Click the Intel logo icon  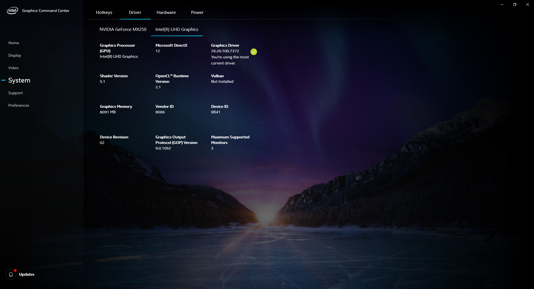click(13, 11)
